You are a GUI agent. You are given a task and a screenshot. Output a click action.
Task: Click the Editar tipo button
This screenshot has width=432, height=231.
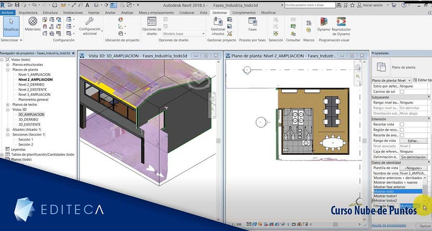tap(422, 80)
